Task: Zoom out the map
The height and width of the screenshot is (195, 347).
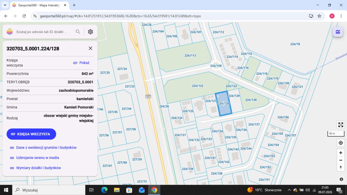Action: click(x=341, y=160)
